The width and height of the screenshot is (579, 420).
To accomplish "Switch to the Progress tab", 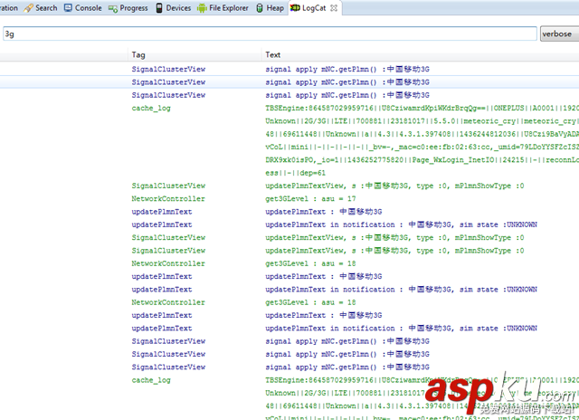I will coord(133,8).
